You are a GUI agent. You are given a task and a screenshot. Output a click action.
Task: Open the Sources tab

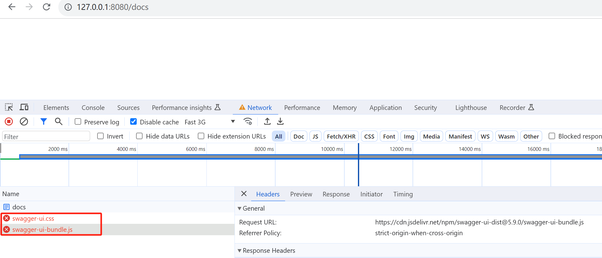point(128,107)
